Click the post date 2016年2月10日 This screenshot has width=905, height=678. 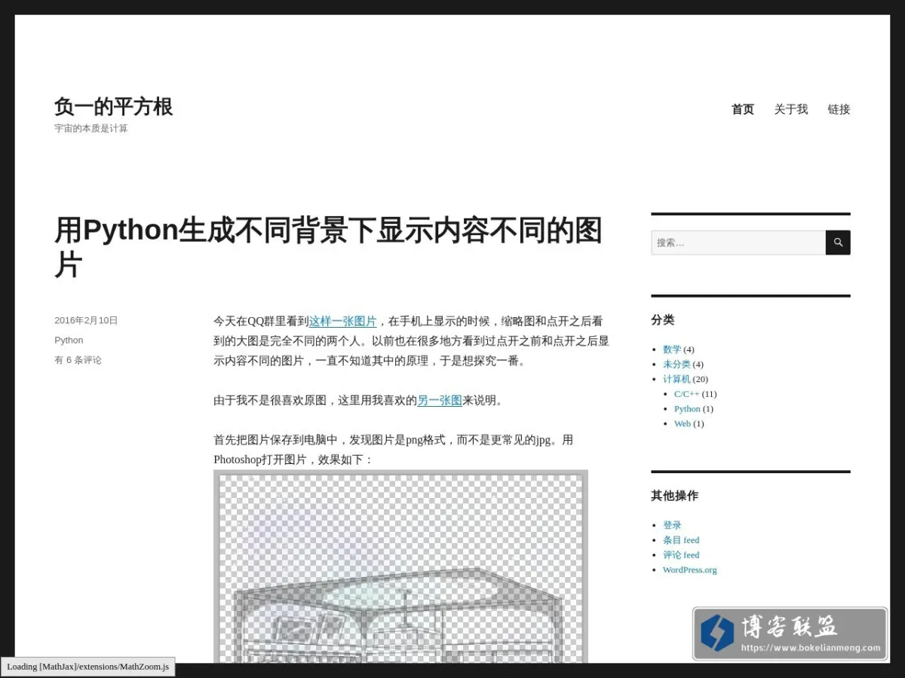click(x=86, y=320)
